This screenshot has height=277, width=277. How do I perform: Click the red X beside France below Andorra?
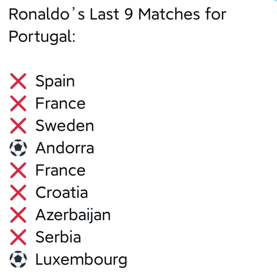tap(18, 170)
